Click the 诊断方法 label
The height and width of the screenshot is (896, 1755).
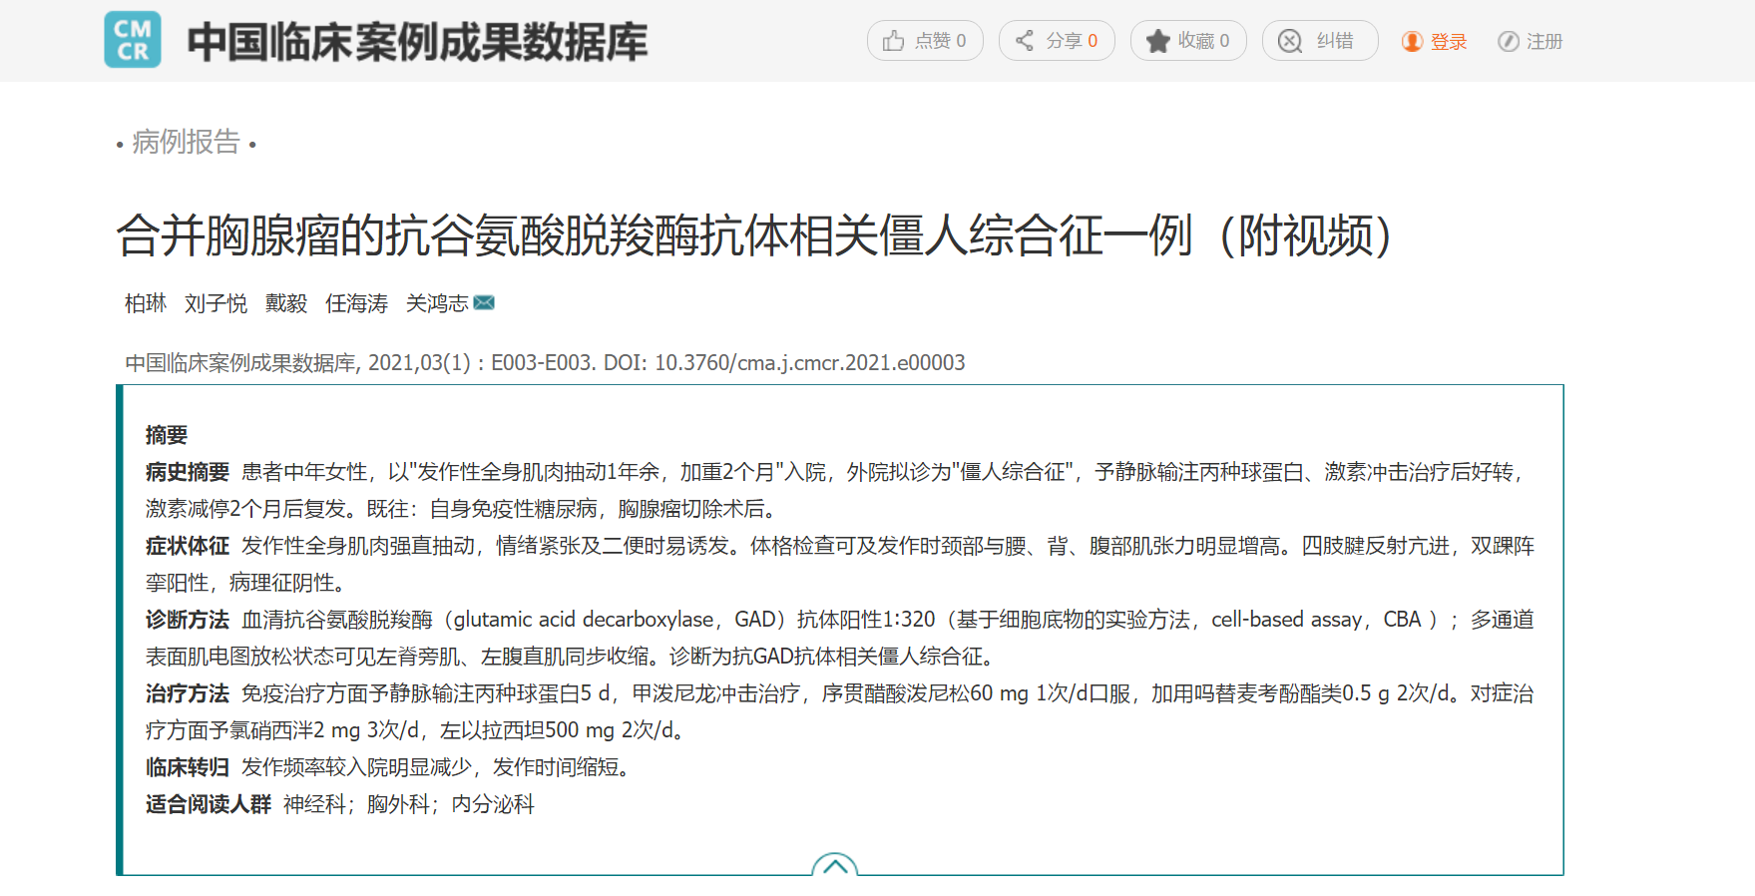point(188,620)
